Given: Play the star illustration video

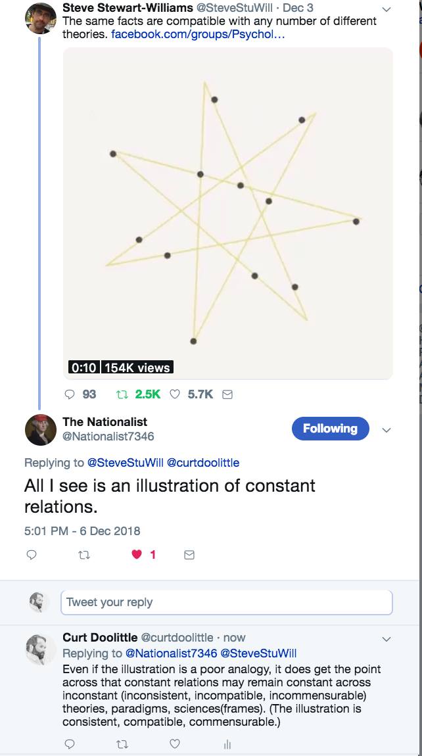Looking at the screenshot, I should pyautogui.click(x=227, y=214).
